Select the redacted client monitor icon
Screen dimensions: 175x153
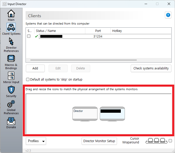point(112,114)
